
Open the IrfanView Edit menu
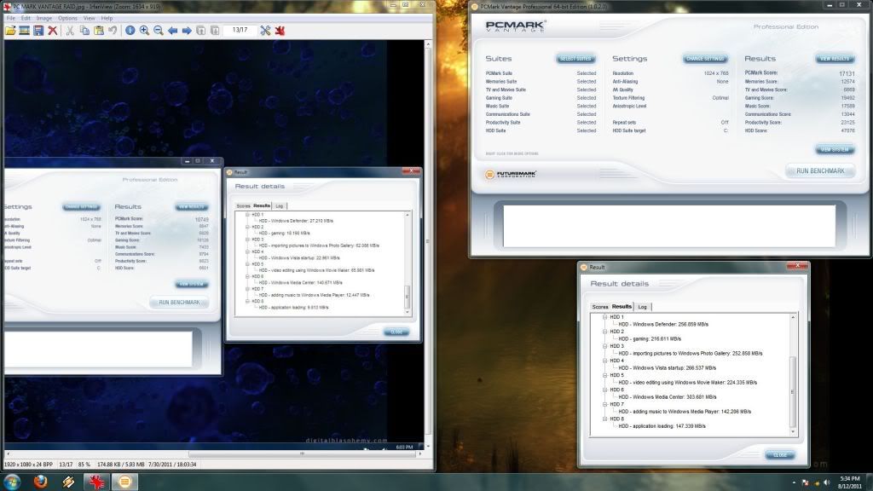point(26,19)
